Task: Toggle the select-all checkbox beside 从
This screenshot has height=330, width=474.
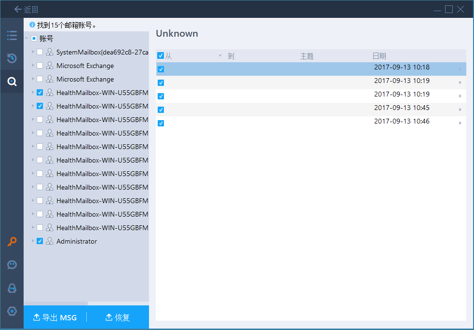Action: point(161,55)
